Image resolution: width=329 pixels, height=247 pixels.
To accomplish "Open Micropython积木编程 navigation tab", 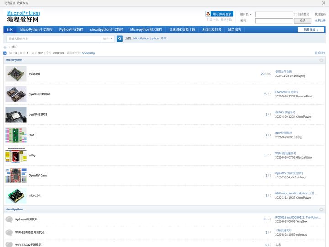I will 146,30.
